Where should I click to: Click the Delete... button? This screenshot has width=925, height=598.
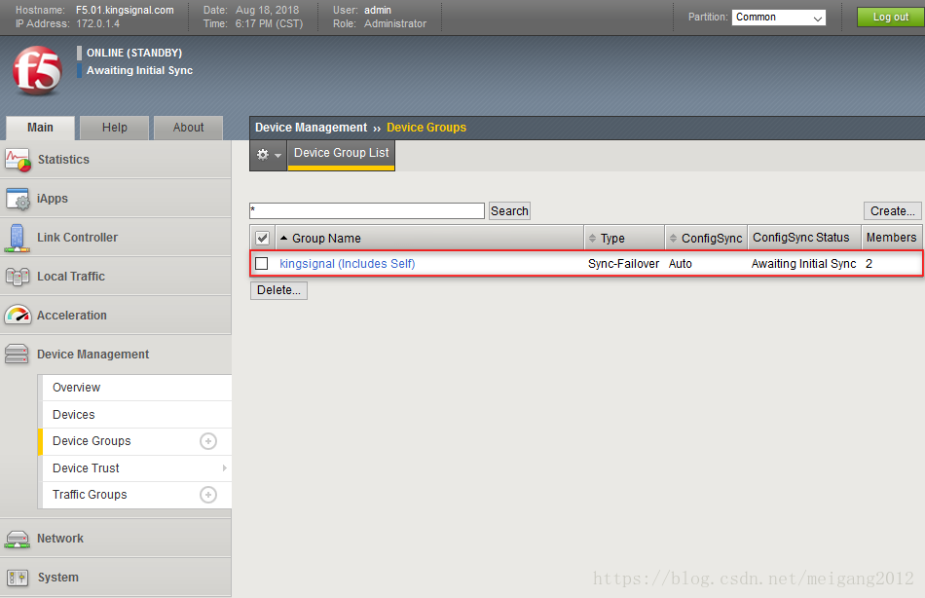point(278,290)
